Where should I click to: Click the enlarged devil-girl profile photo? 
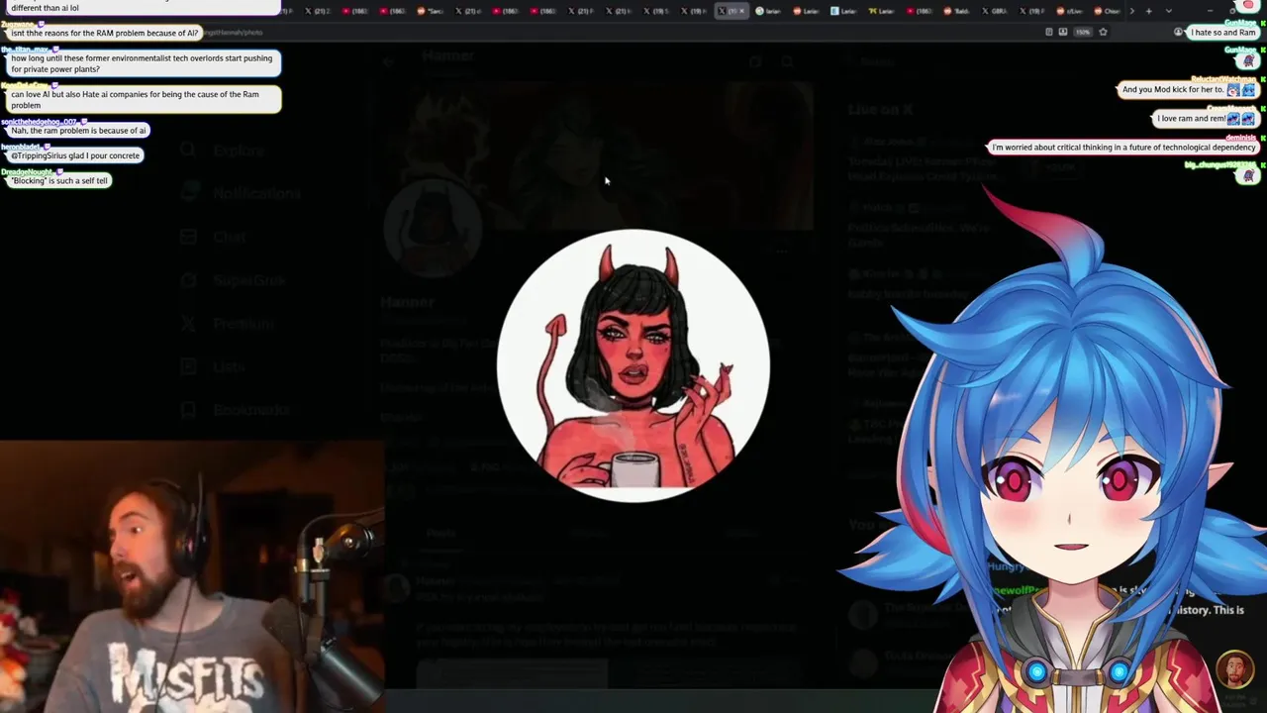click(633, 365)
